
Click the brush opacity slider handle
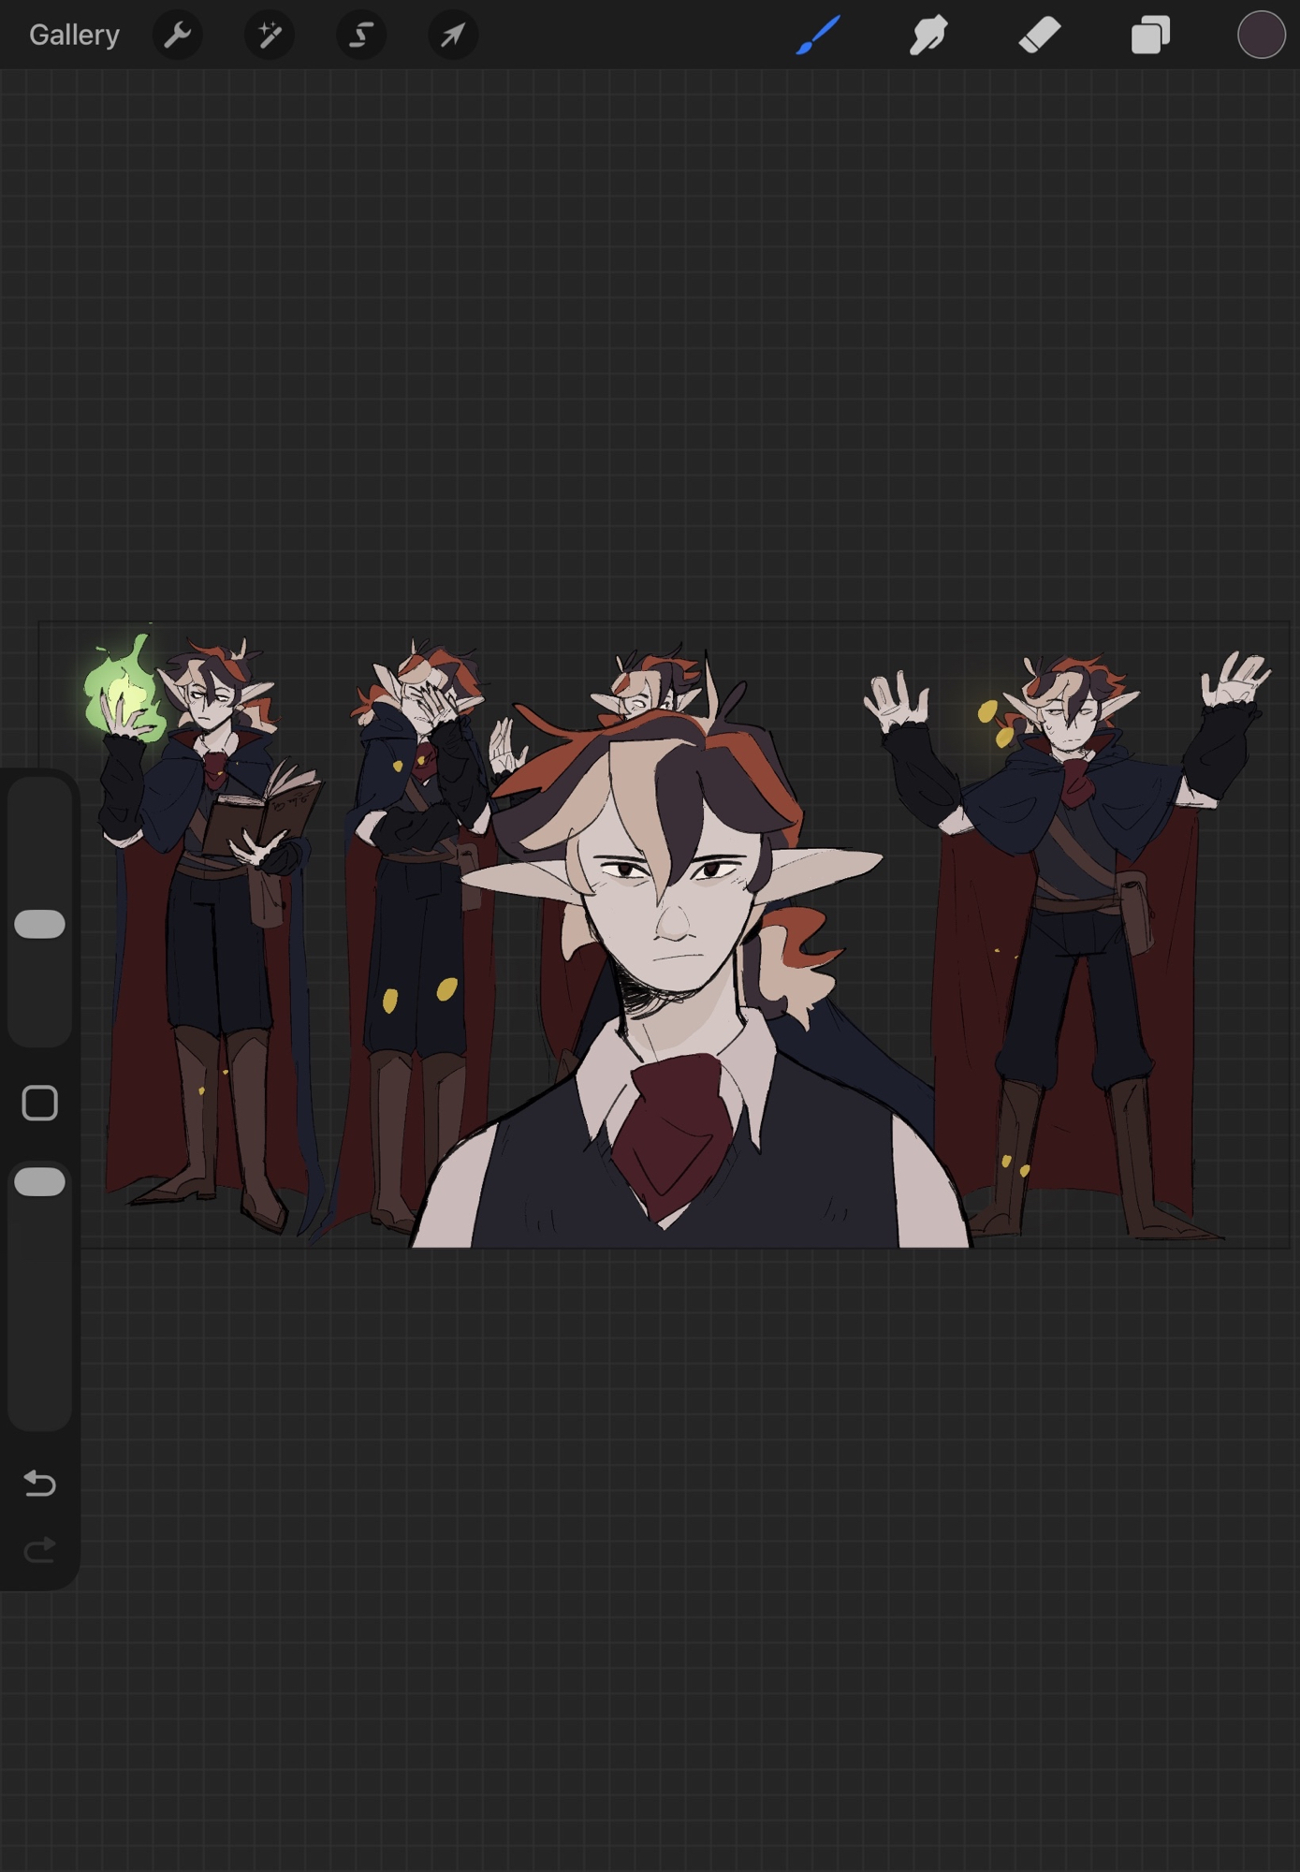click(40, 1181)
